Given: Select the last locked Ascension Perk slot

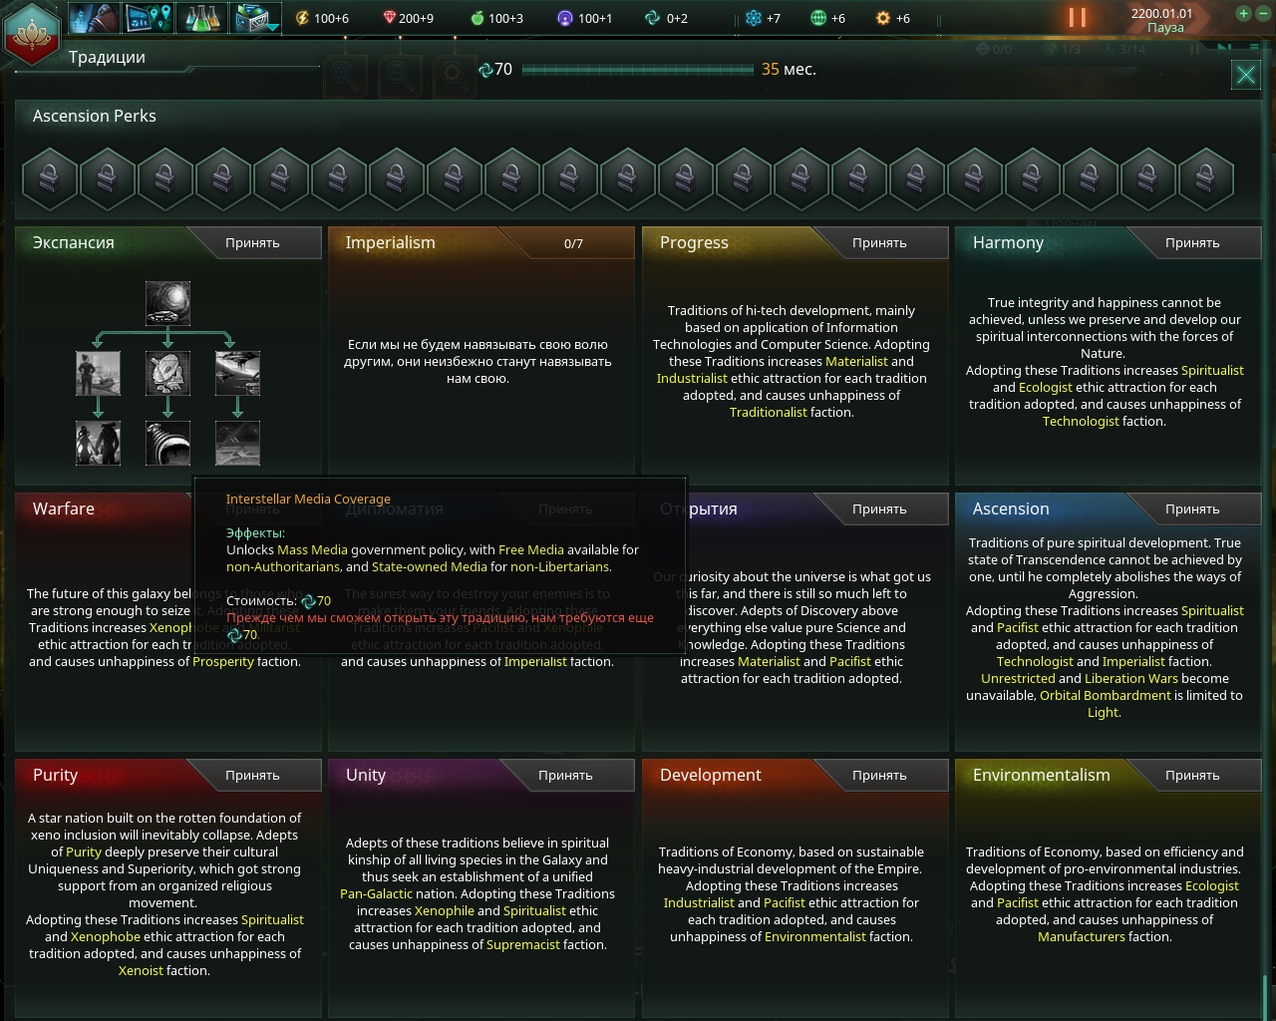Looking at the screenshot, I should [x=1206, y=180].
